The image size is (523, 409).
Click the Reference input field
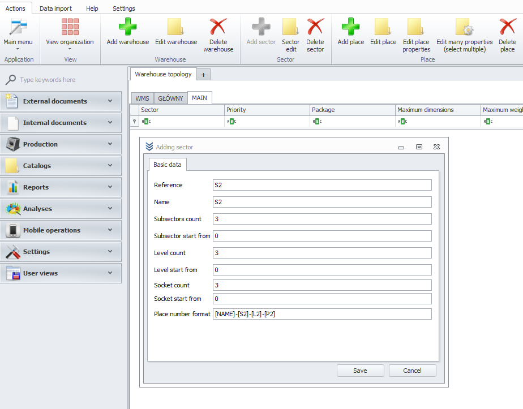click(x=322, y=185)
